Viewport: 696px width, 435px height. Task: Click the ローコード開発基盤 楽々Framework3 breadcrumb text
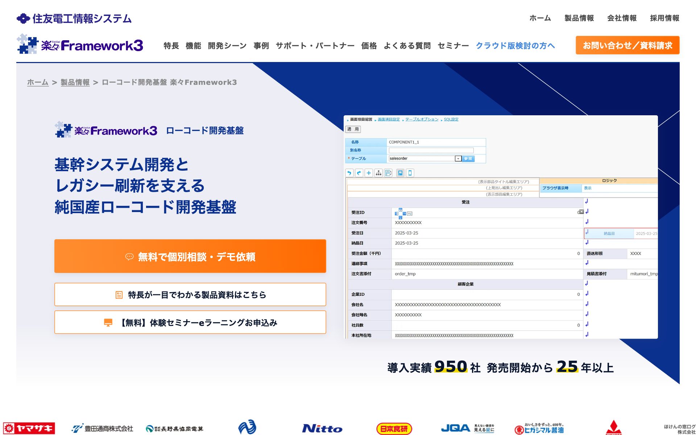click(x=169, y=82)
